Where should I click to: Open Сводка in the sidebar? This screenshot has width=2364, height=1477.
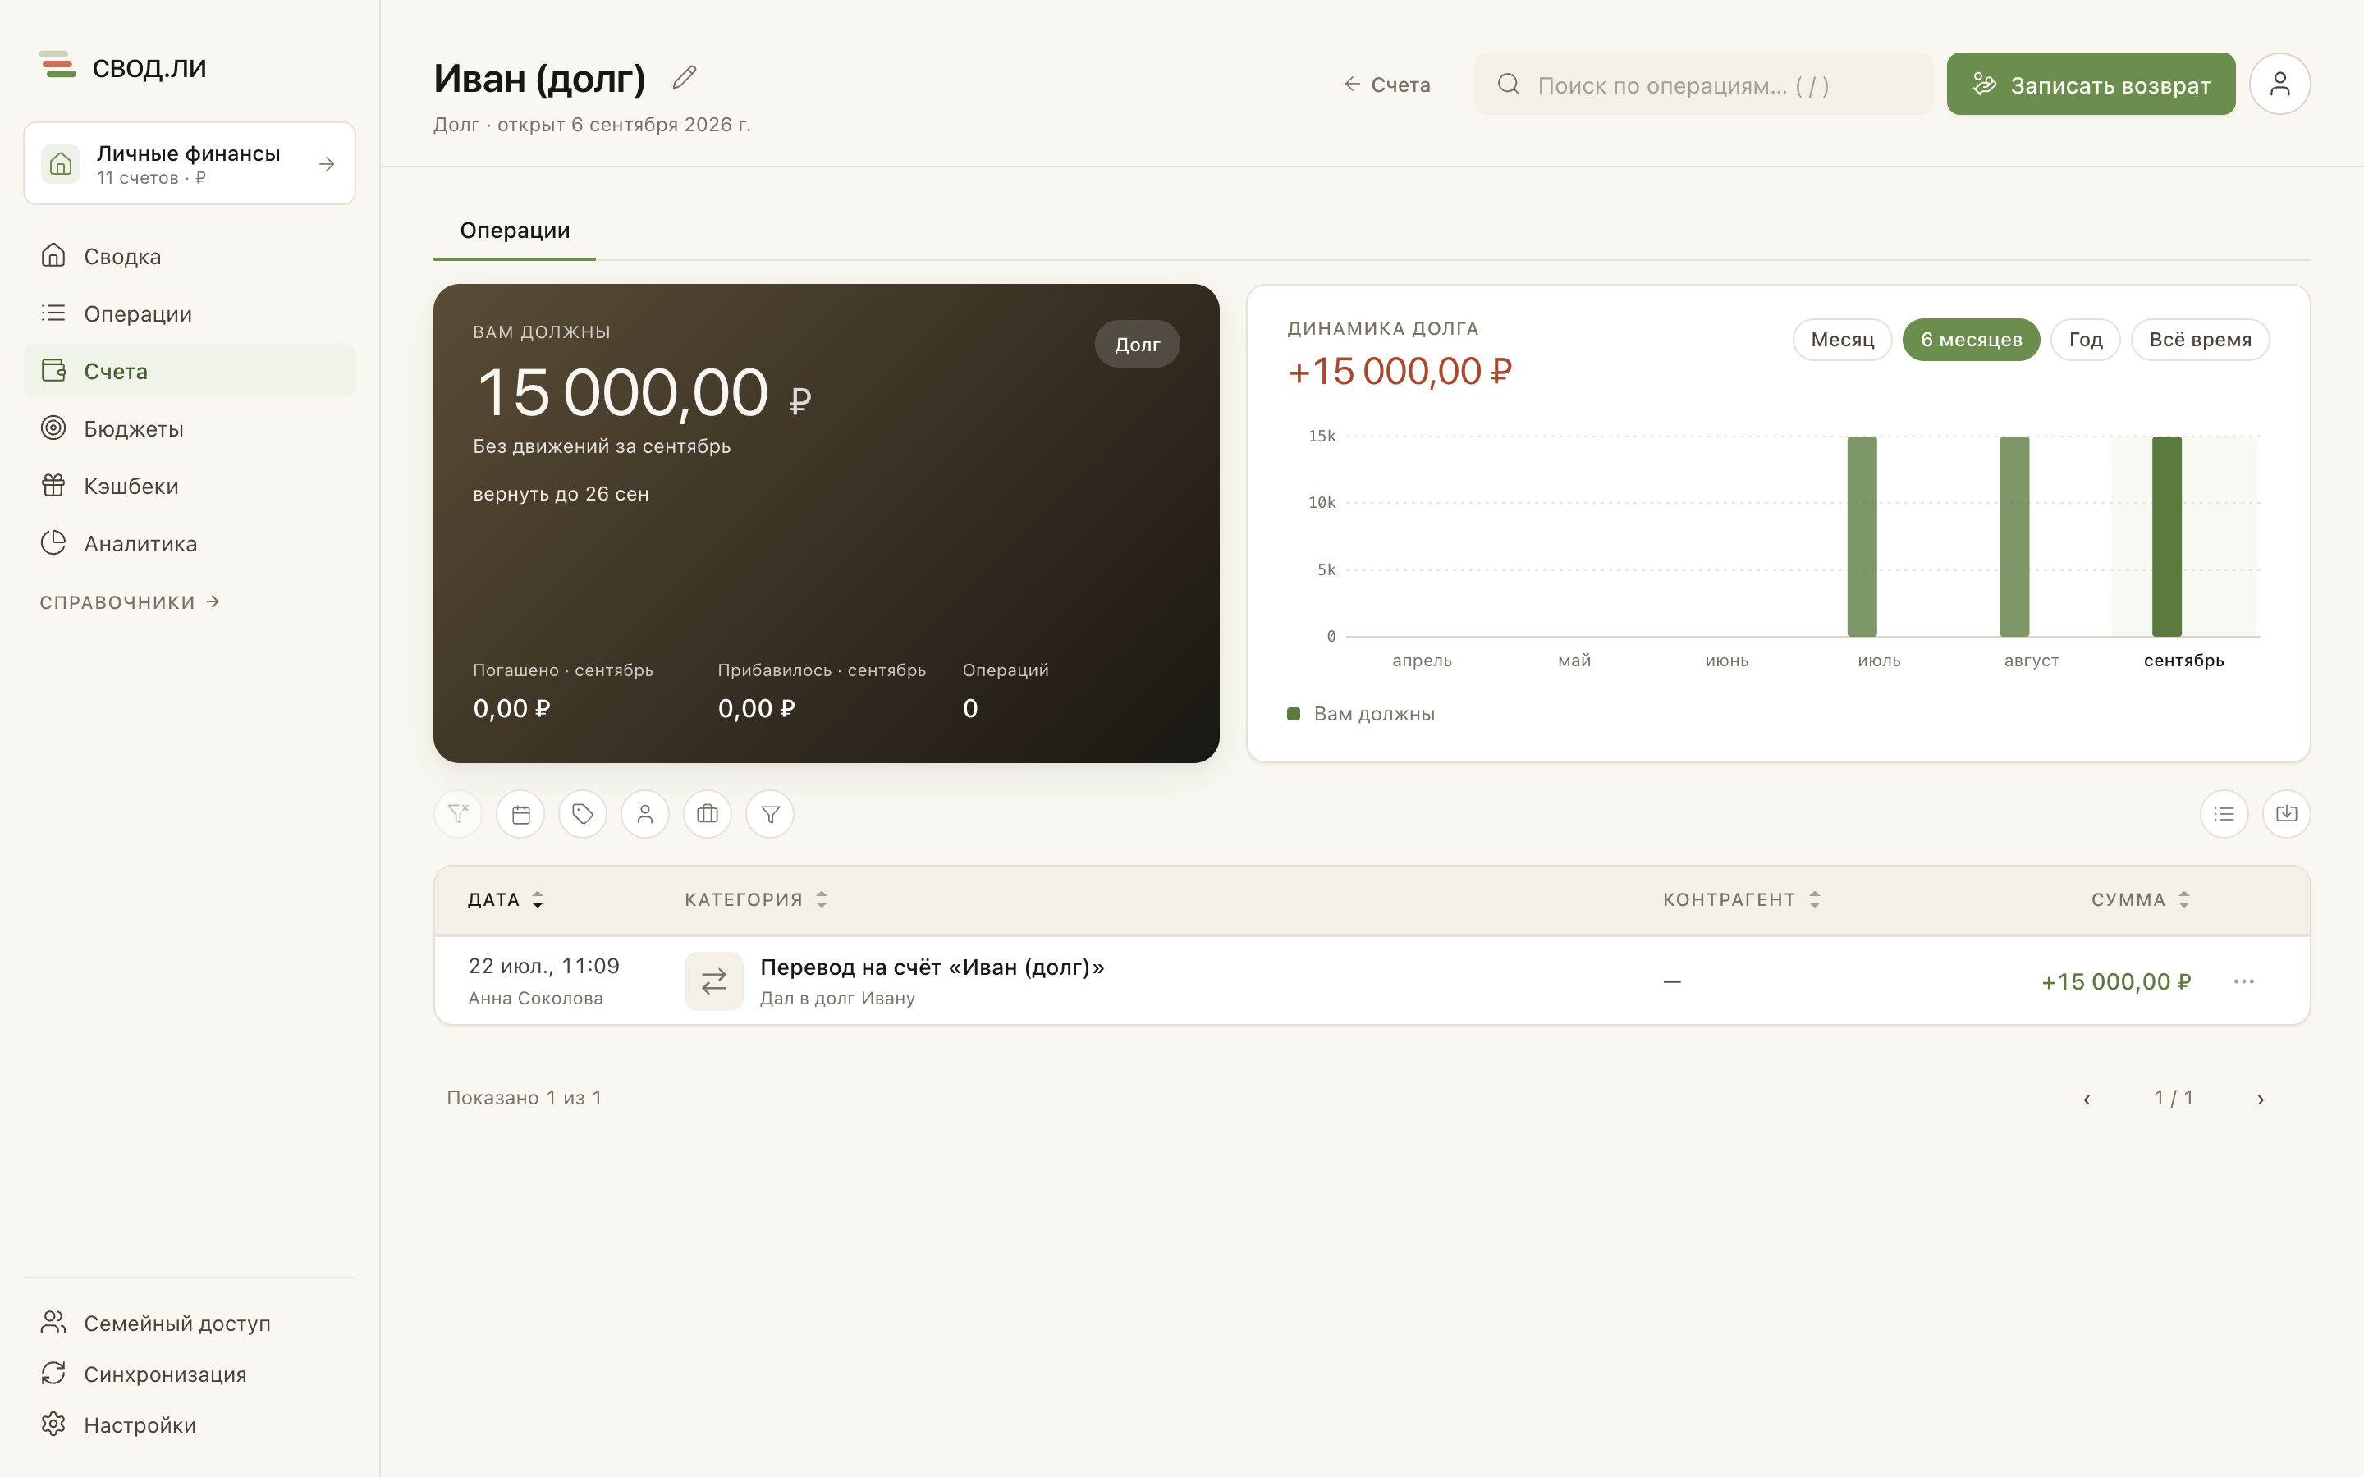190,256
